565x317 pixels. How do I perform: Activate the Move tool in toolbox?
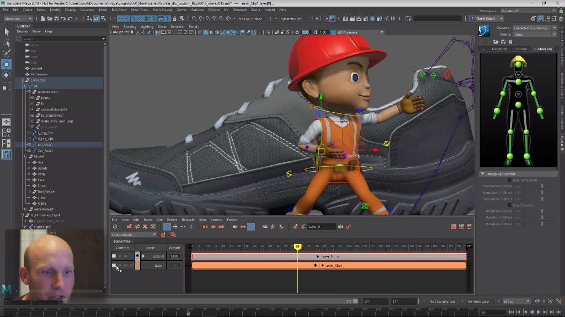(x=7, y=64)
